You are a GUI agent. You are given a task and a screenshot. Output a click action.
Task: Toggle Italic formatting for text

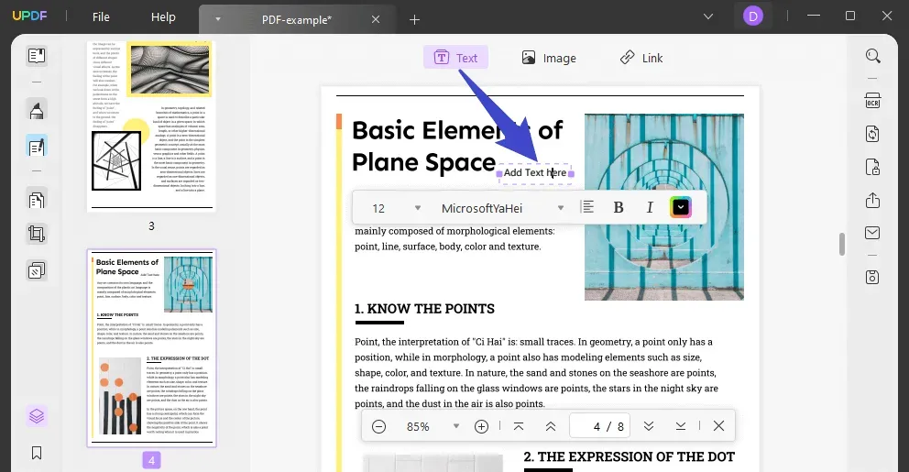(x=650, y=207)
